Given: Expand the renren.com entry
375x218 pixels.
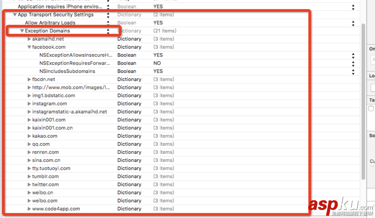Looking at the screenshot, I should point(29,153).
